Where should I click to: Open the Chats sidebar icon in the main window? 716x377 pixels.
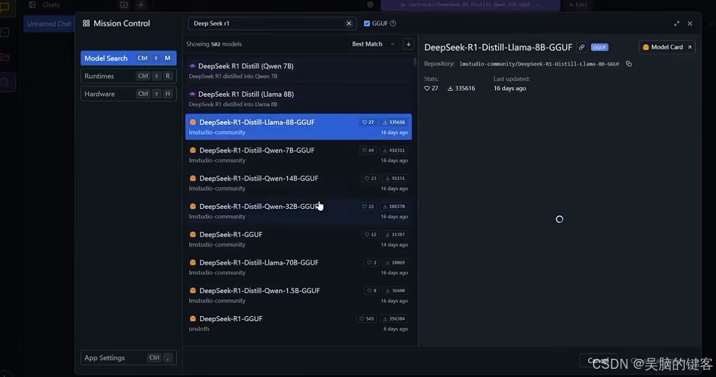pos(32,4)
